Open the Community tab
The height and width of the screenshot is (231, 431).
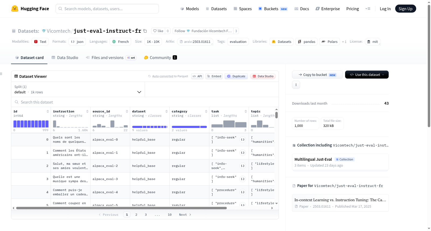pos(161,58)
